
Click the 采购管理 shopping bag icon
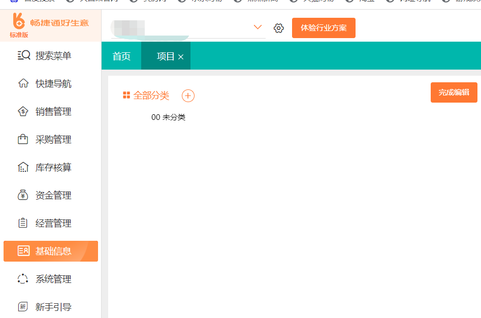23,139
